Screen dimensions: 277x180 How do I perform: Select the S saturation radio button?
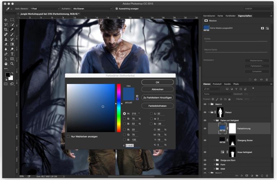[x=124, y=119]
